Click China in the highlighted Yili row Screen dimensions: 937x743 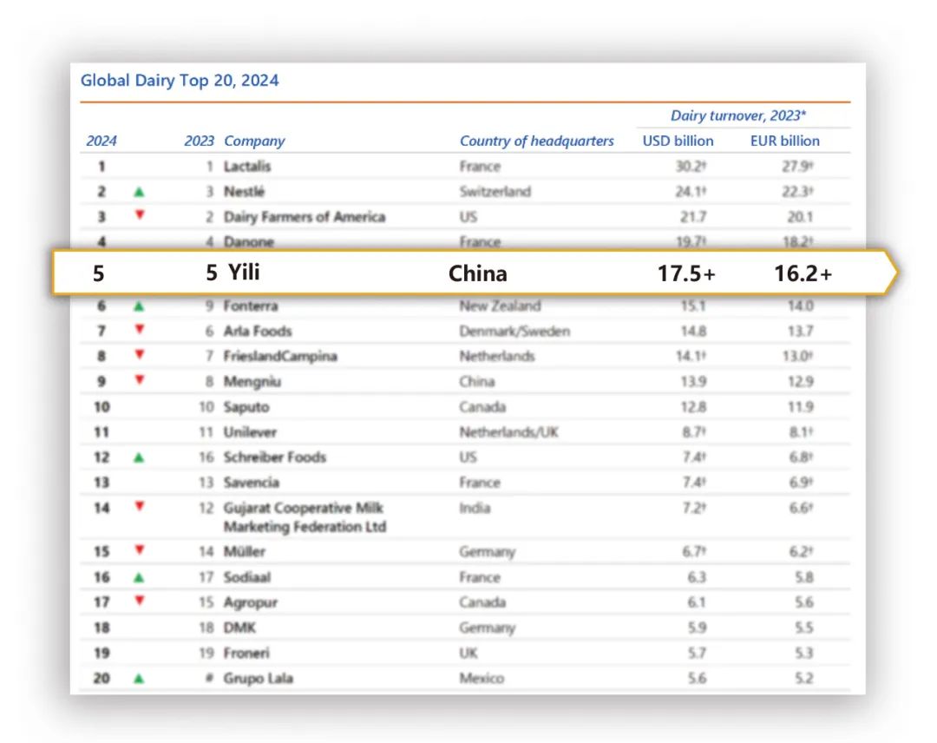pos(477,273)
